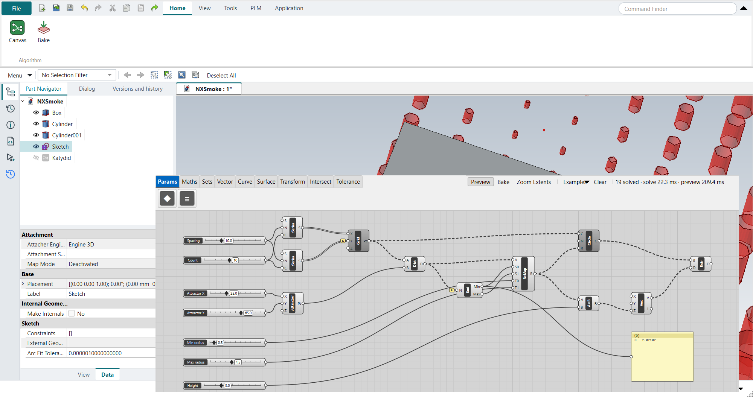
Task: Open the part navigator tree sidebar icon
Action: 11,92
